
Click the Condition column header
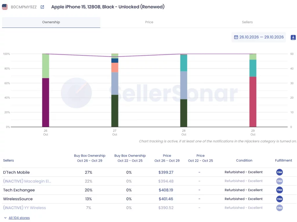click(x=244, y=160)
